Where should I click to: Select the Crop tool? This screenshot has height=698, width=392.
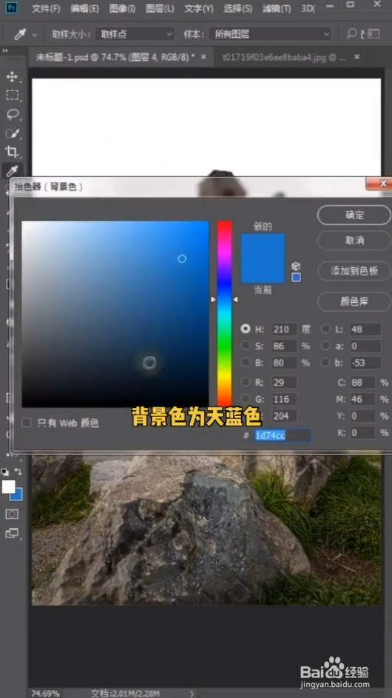click(12, 152)
